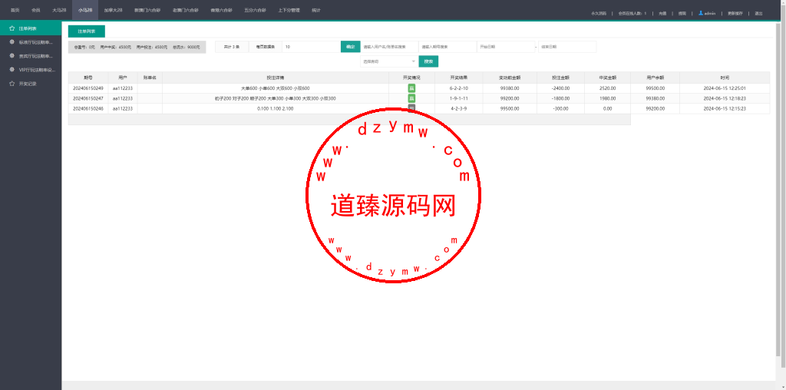Screen dimensions: 786x390
Task: Click the 开始日期 start date field
Action: (x=505, y=47)
